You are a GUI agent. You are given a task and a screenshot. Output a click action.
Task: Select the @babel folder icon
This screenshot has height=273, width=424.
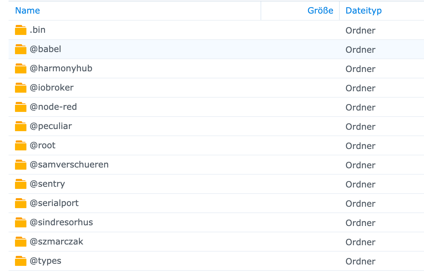21,49
